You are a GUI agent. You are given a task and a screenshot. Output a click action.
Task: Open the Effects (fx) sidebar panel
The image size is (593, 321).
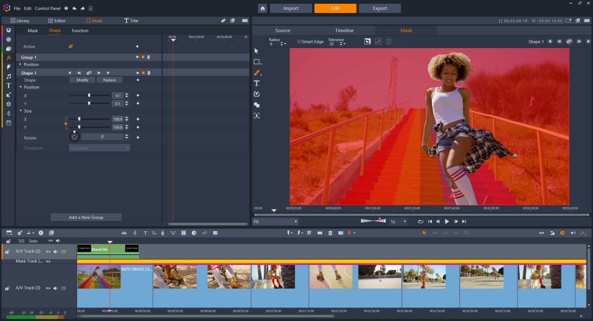tap(8, 58)
